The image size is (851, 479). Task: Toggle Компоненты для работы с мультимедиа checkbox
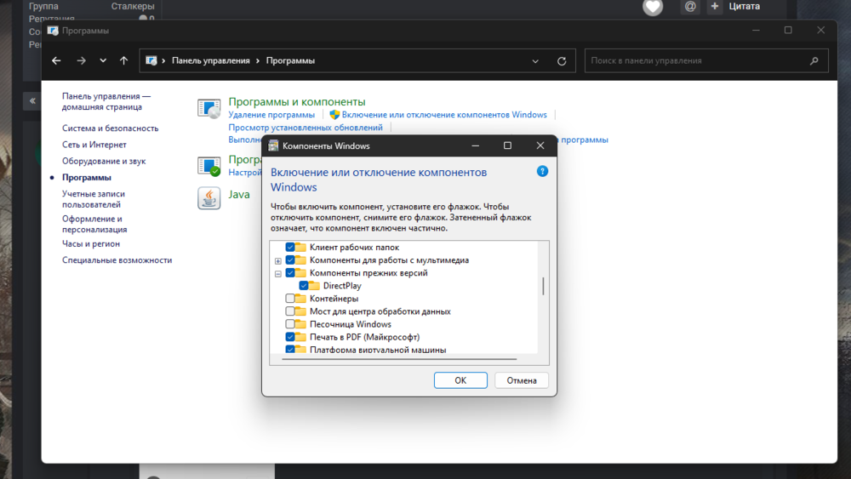[290, 259]
